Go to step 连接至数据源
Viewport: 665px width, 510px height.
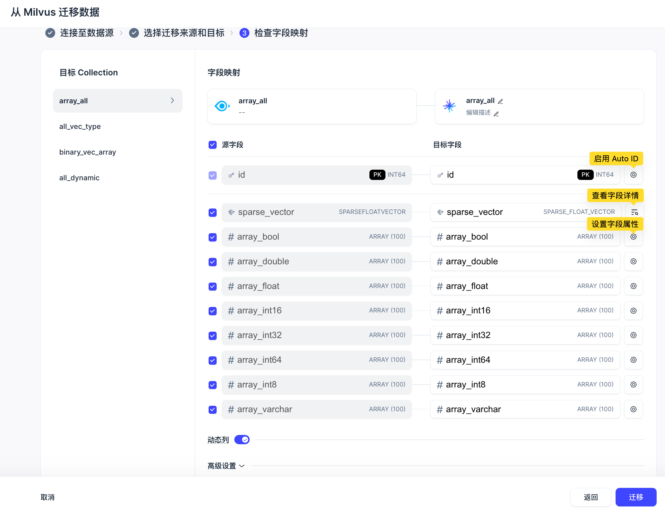[x=87, y=33]
